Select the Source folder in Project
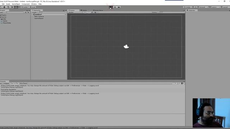Screen dimensions: 230x129 click(3, 17)
